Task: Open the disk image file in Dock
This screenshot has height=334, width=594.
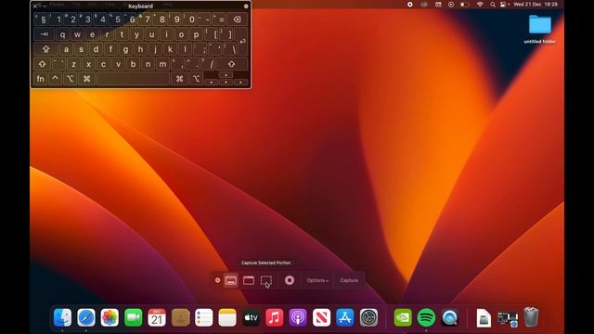Action: pyautogui.click(x=484, y=317)
